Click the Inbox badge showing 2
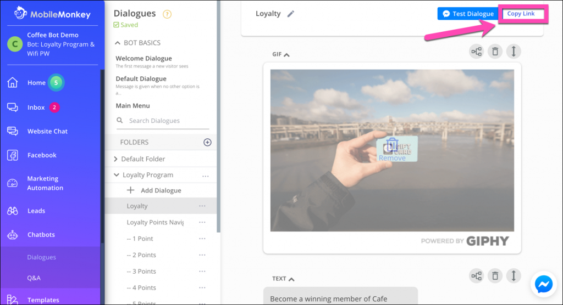Viewport: 563px width, 305px height. coord(54,107)
